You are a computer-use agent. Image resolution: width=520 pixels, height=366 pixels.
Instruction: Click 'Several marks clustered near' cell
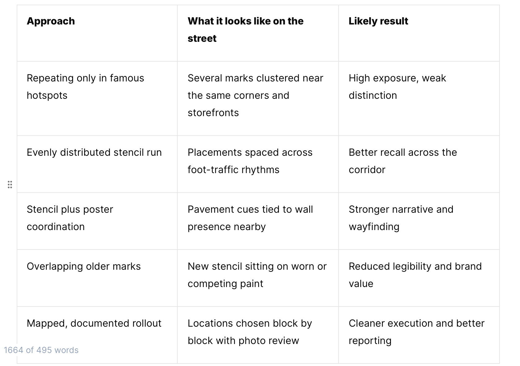click(258, 98)
